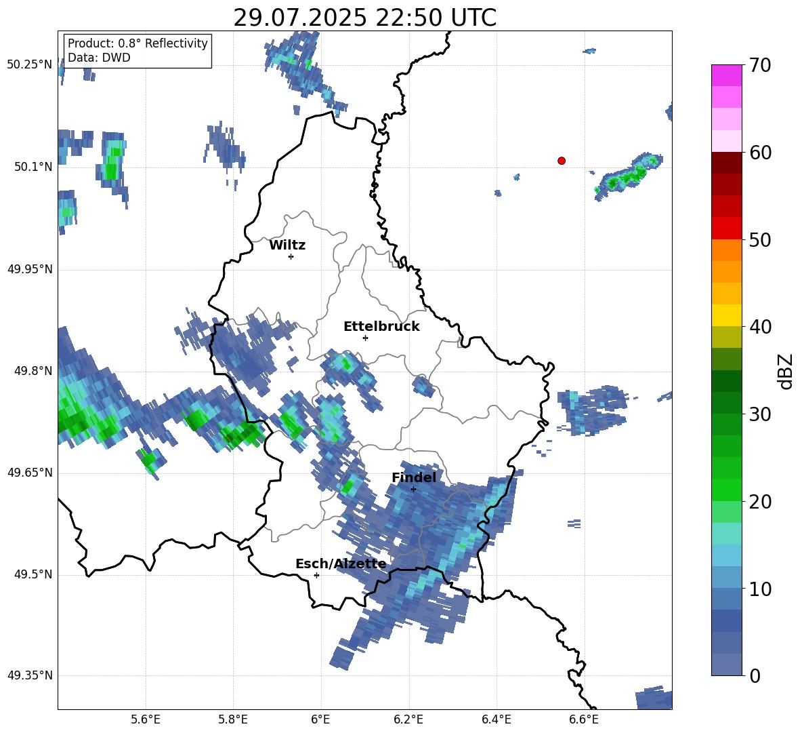Image resolution: width=802 pixels, height=733 pixels.
Task: Select the Ettelbruck city label
Action: 381,327
